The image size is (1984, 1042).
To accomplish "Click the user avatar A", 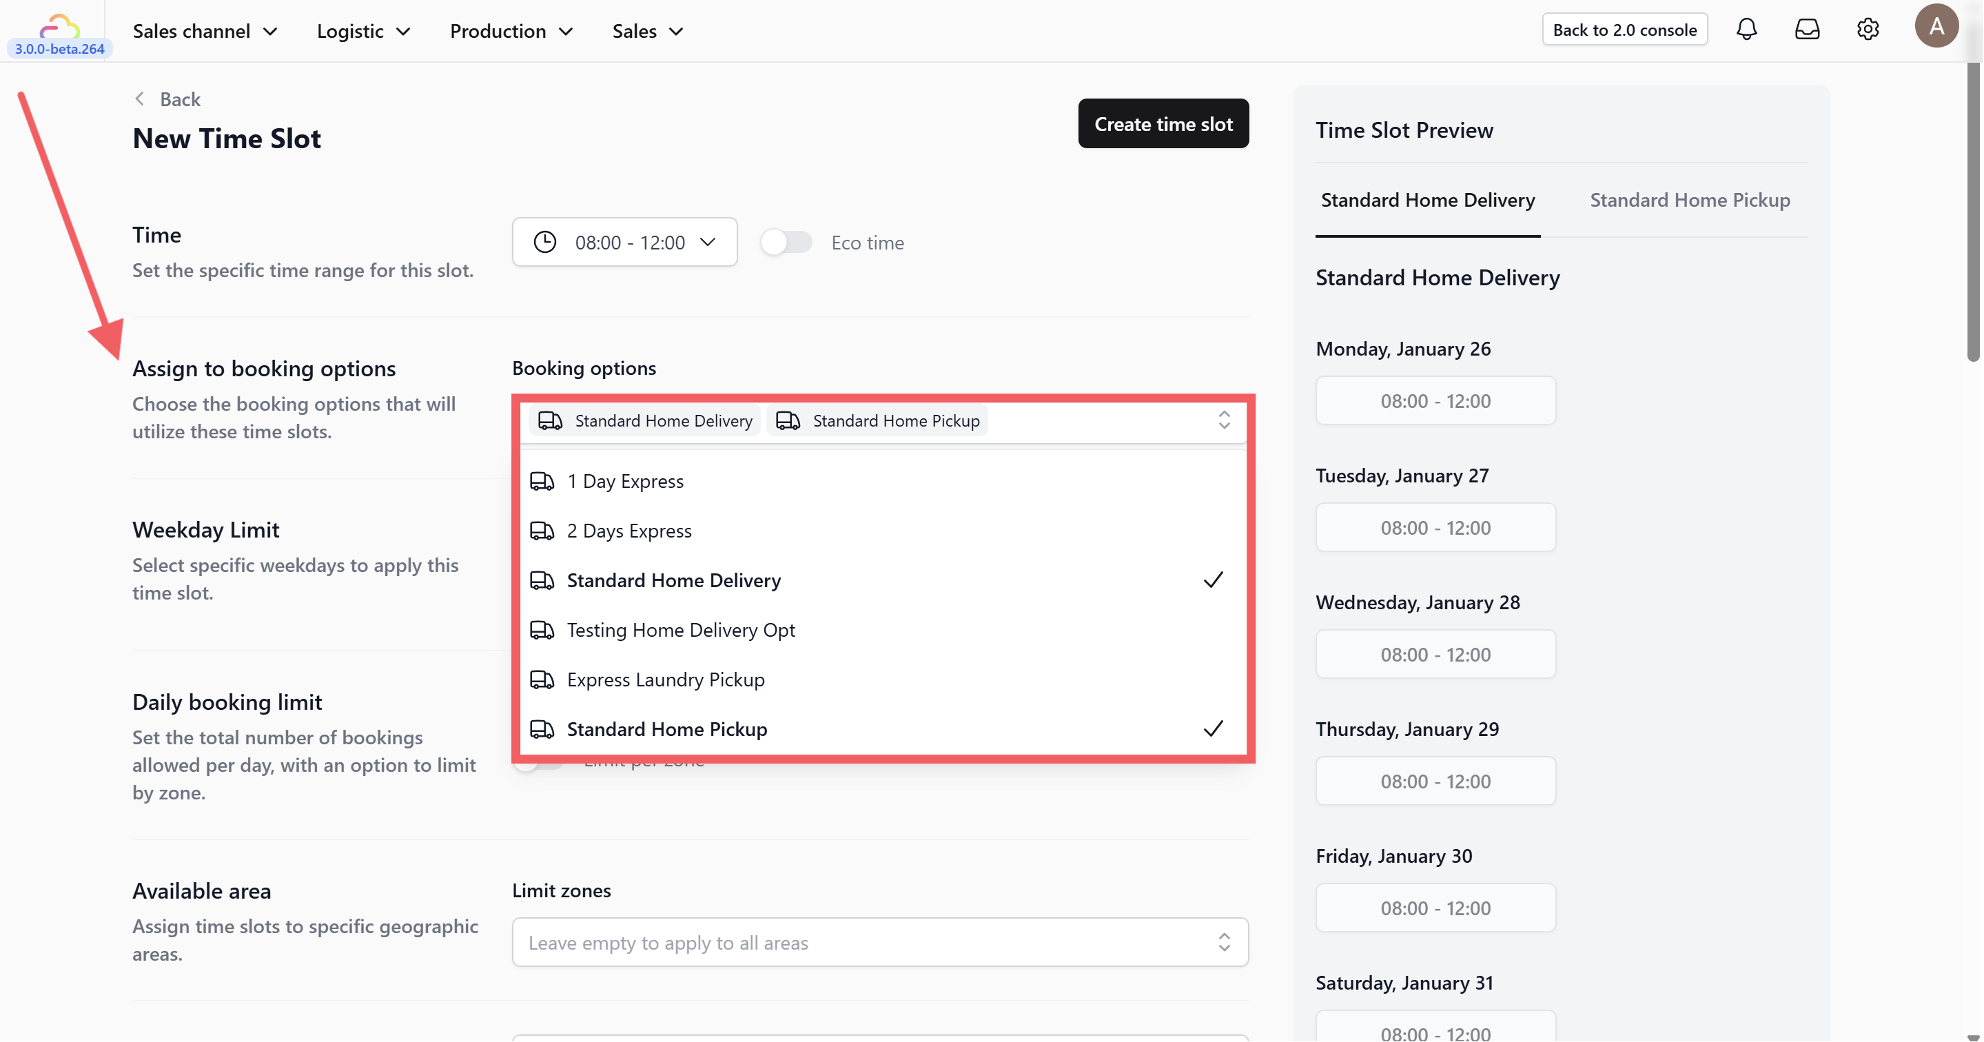I will pyautogui.click(x=1936, y=27).
